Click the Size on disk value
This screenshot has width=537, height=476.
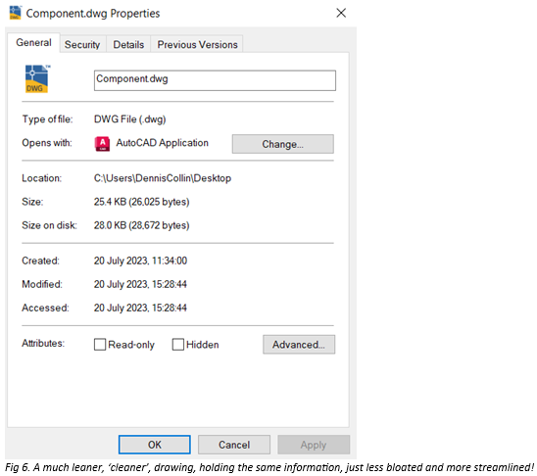pyautogui.click(x=142, y=225)
